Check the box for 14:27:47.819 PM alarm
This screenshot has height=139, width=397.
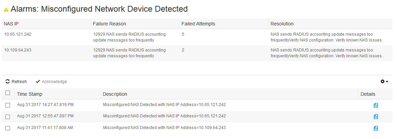tap(8, 105)
